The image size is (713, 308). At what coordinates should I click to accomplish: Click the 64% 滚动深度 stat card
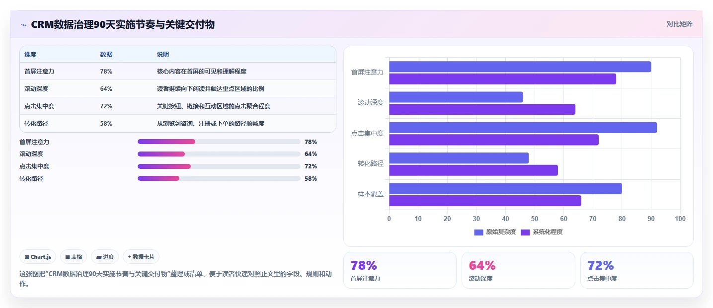click(x=518, y=270)
